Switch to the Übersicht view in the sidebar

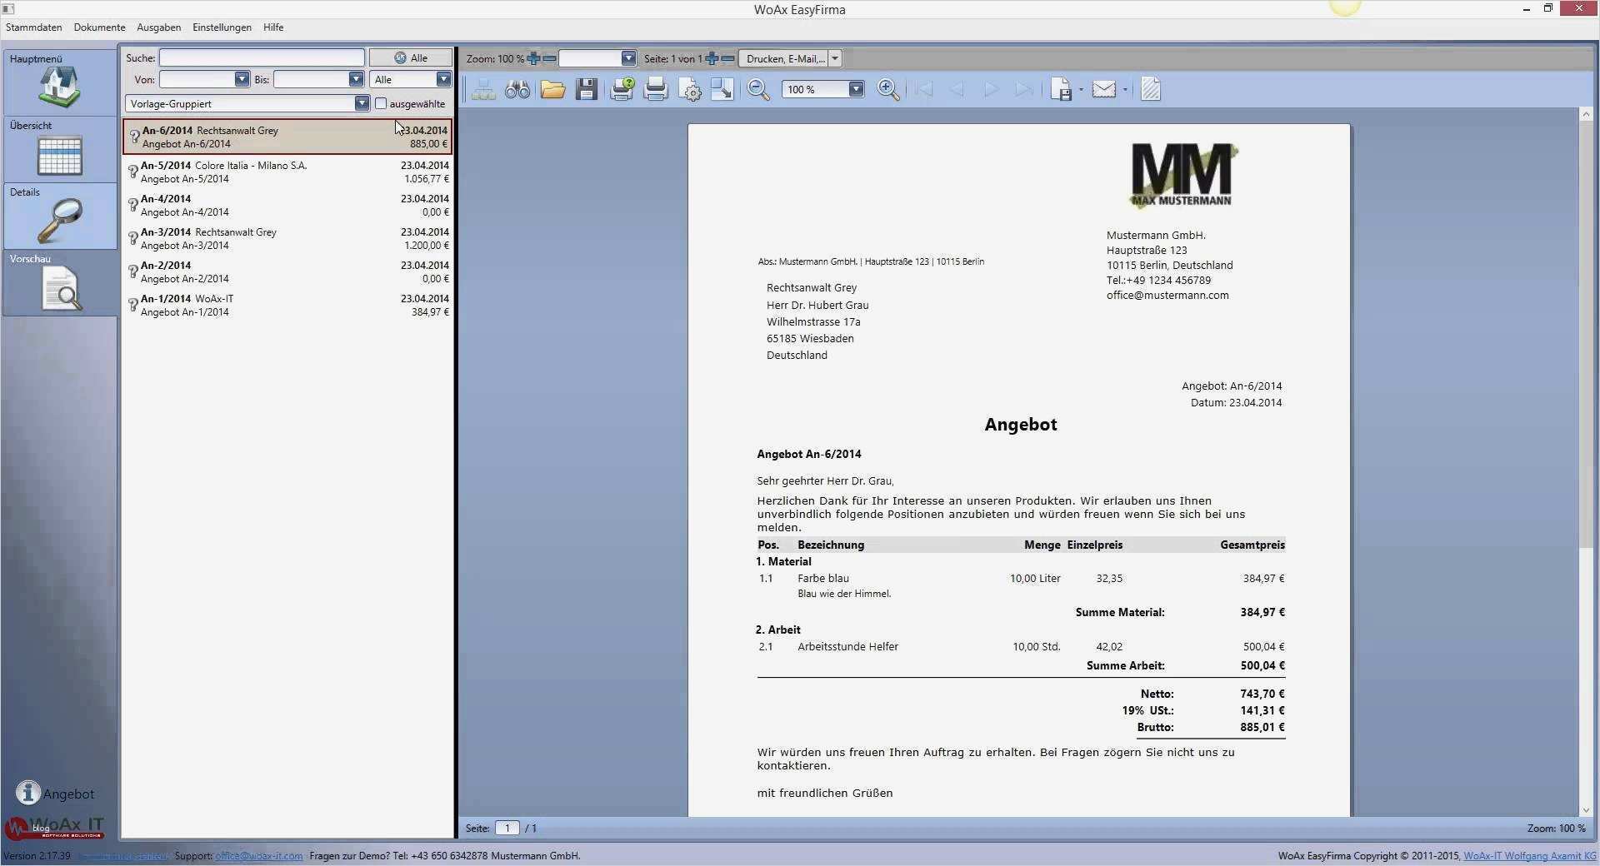[x=58, y=150]
